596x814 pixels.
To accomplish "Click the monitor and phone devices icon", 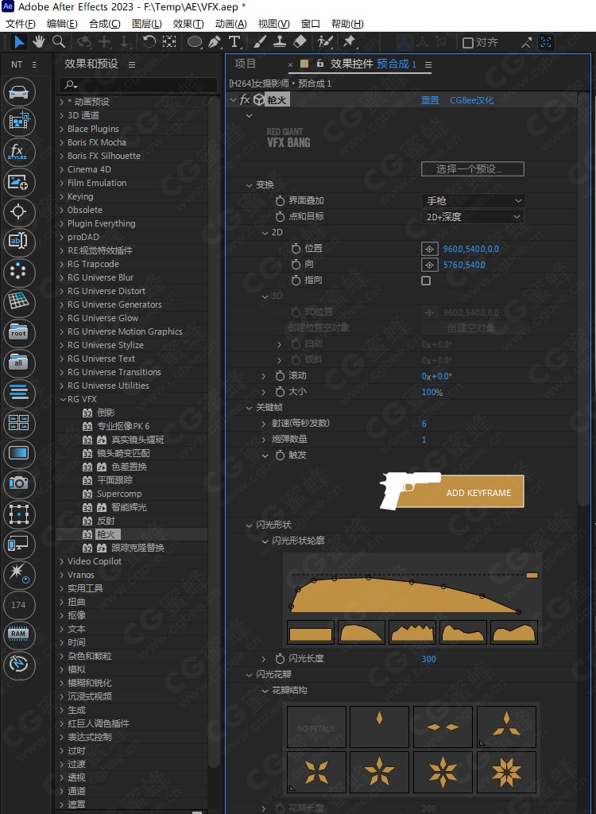I will [19, 544].
